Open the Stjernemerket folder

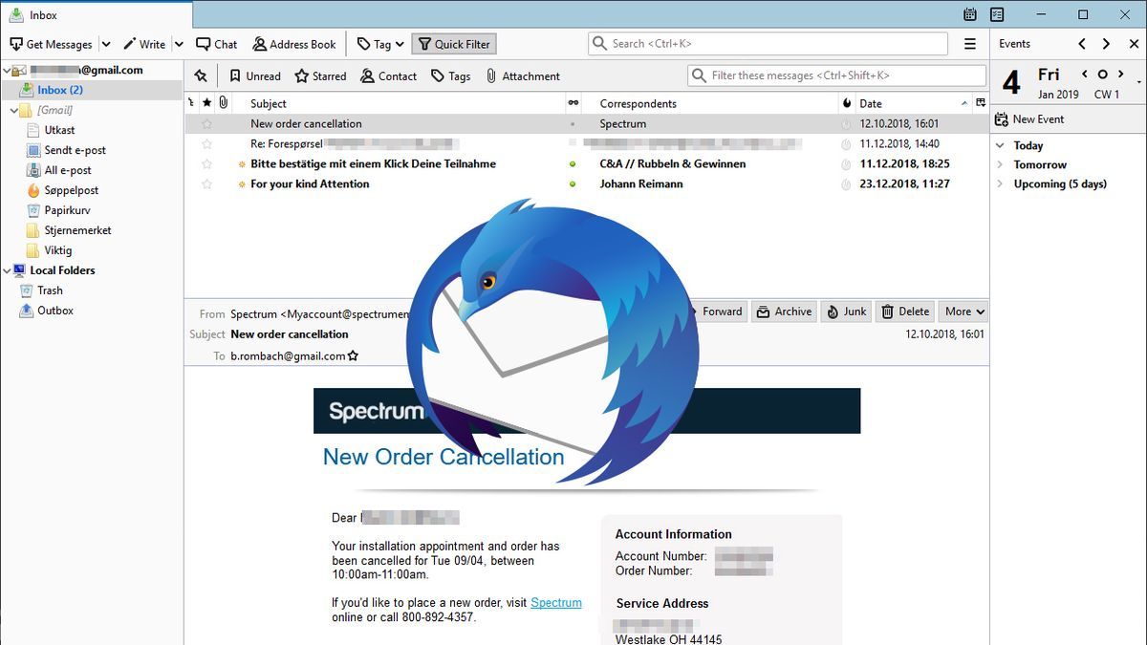(x=77, y=230)
